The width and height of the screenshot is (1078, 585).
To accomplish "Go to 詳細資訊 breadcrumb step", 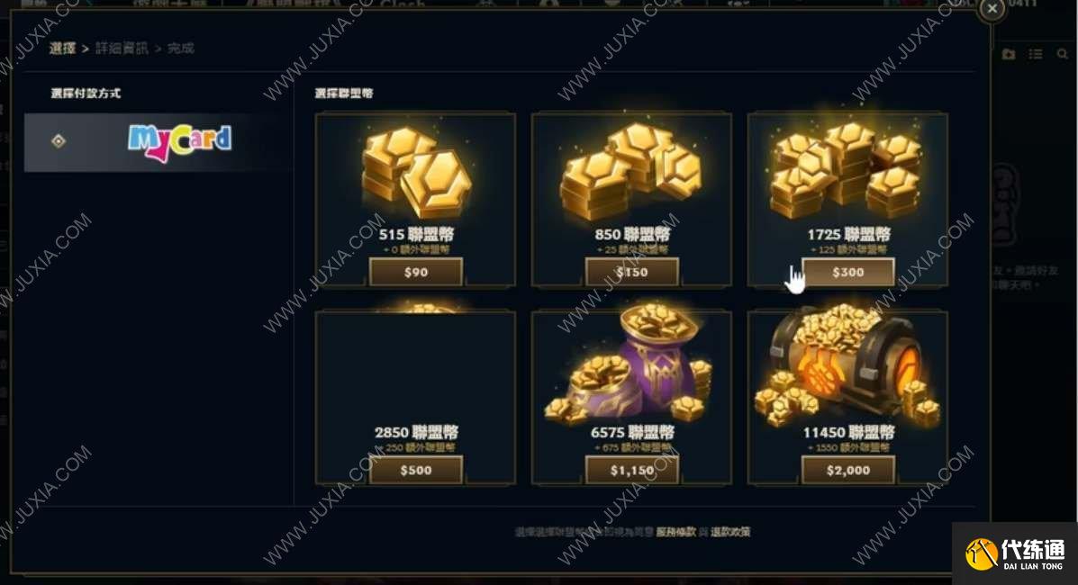I will click(122, 48).
